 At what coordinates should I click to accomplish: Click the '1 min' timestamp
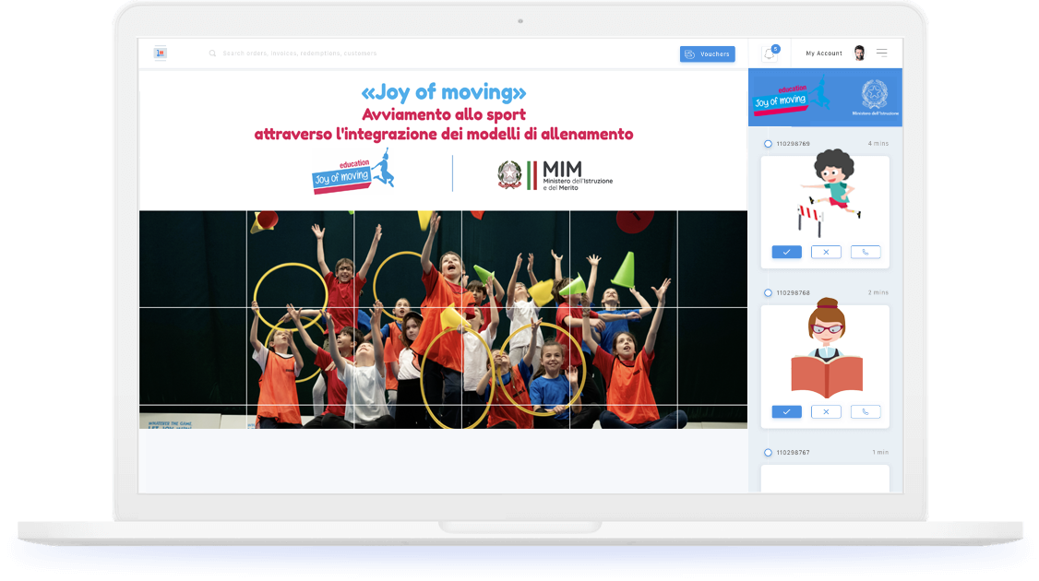880,453
